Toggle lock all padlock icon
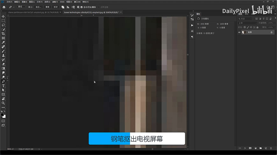Image resolution: width=277 pixels, height=155 pixels. pyautogui.click(x=257, y=27)
